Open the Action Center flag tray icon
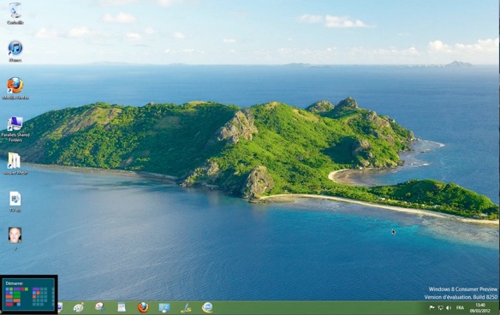This screenshot has width=500, height=315. click(432, 307)
